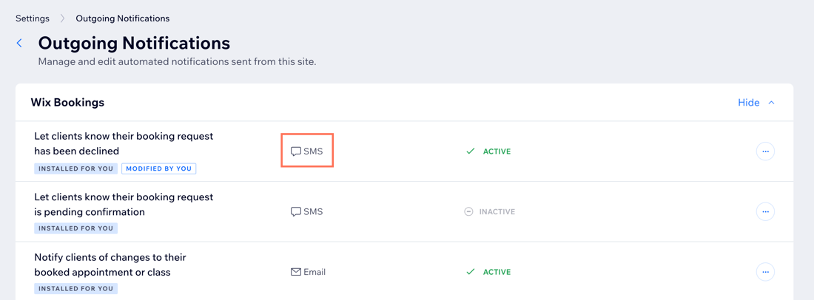The height and width of the screenshot is (300, 814).
Task: Click SMS speech bubble icon in declined row
Action: click(296, 151)
